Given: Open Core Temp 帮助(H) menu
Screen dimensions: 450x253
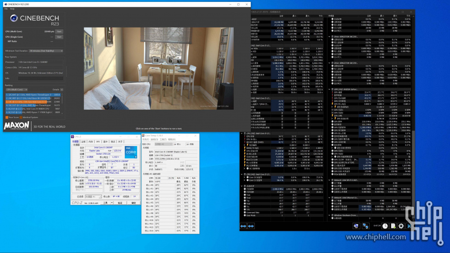Looking at the screenshot, I should pos(172,140).
